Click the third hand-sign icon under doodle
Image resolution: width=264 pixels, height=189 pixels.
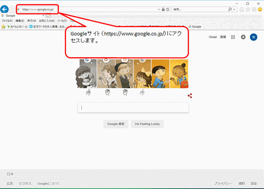coord(125,92)
